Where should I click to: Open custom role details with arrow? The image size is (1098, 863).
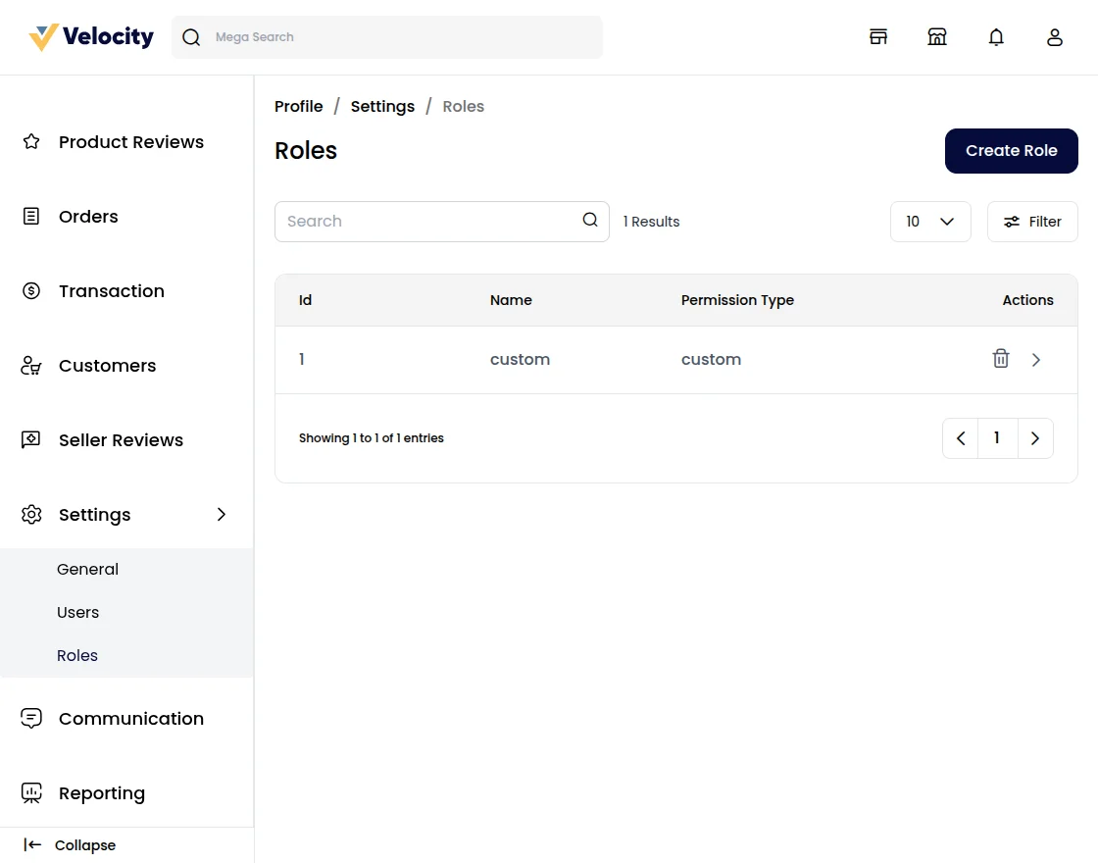click(1036, 360)
